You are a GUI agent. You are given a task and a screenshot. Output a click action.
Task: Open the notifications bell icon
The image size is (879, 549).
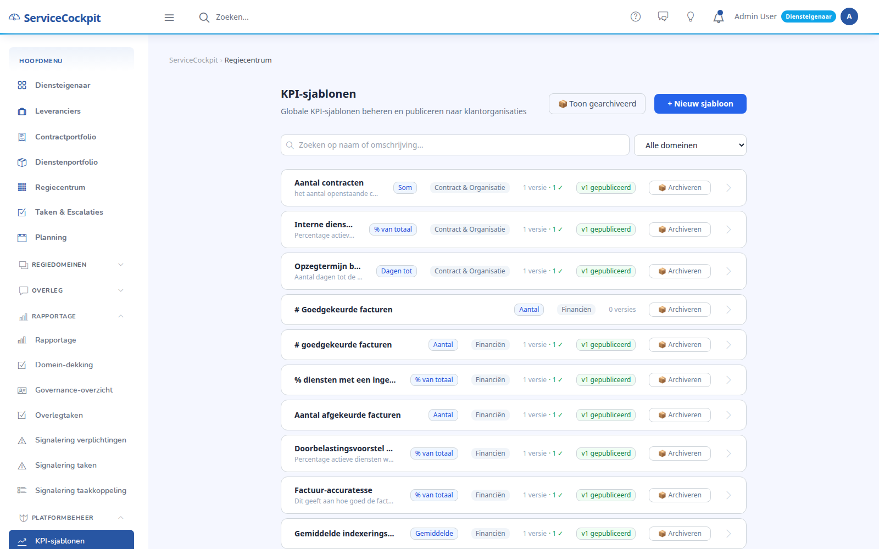[719, 17]
